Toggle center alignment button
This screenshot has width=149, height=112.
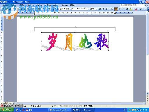click(116, 9)
